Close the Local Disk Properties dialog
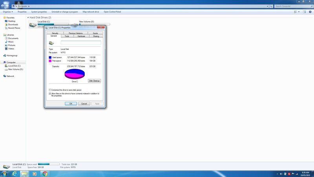 click(x=101, y=27)
